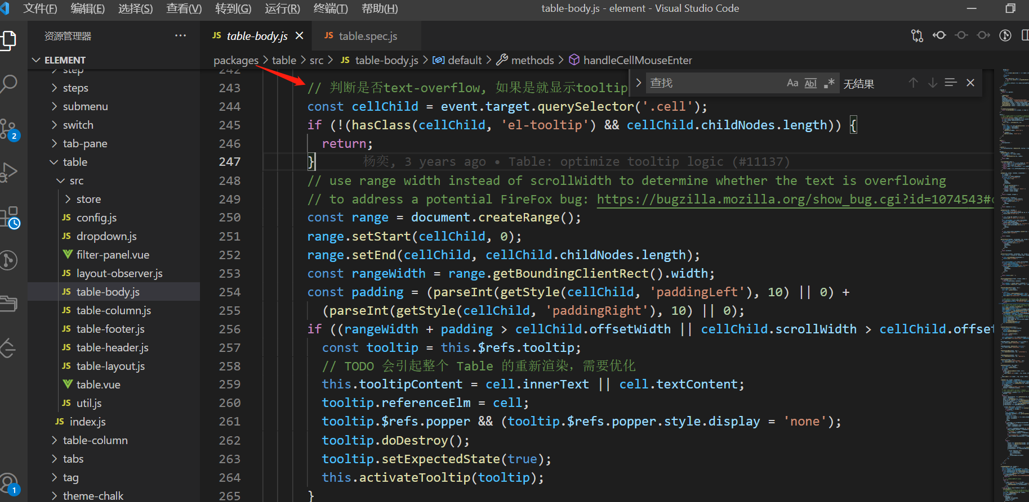The height and width of the screenshot is (502, 1029).
Task: Expand the table-column folder
Action: (x=114, y=440)
